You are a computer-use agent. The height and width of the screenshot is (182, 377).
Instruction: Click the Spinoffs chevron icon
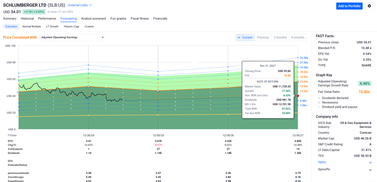pos(370,169)
